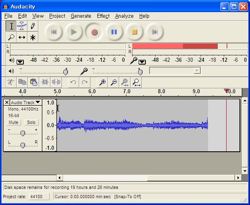Click the Mono, 44100Hz track info
The width and height of the screenshot is (250, 205).
23,109
